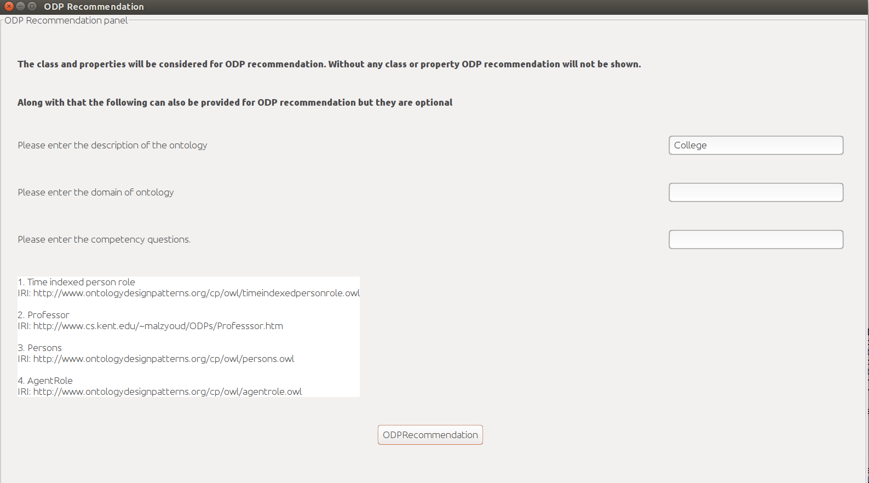Click the agentrole.owl IRI
The height and width of the screenshot is (483, 869).
167,392
